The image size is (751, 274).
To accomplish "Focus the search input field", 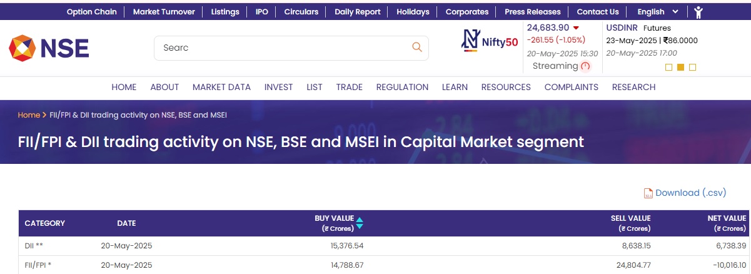I will point(281,48).
